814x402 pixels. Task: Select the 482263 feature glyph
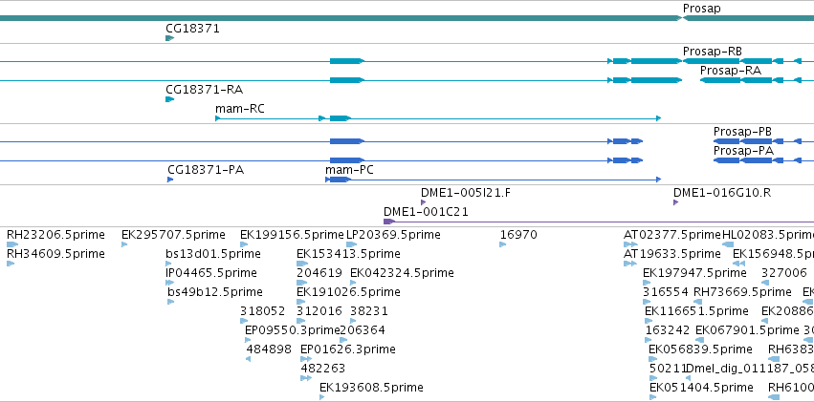point(306,378)
